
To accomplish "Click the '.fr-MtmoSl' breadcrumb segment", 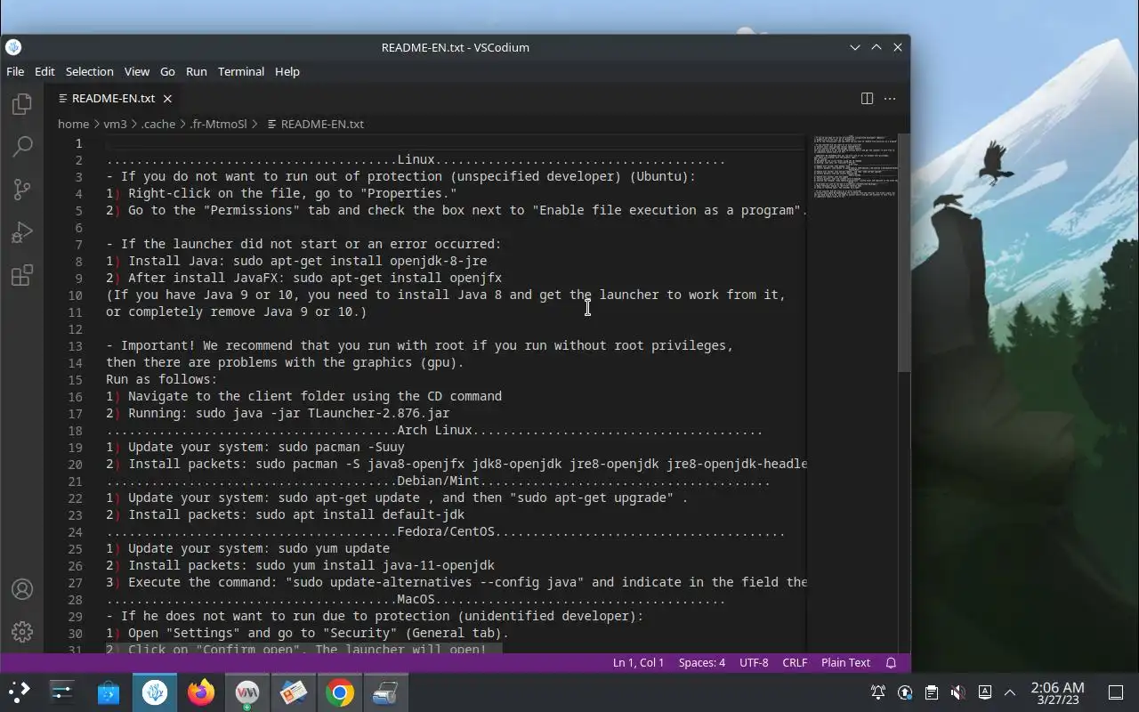I will (x=218, y=125).
